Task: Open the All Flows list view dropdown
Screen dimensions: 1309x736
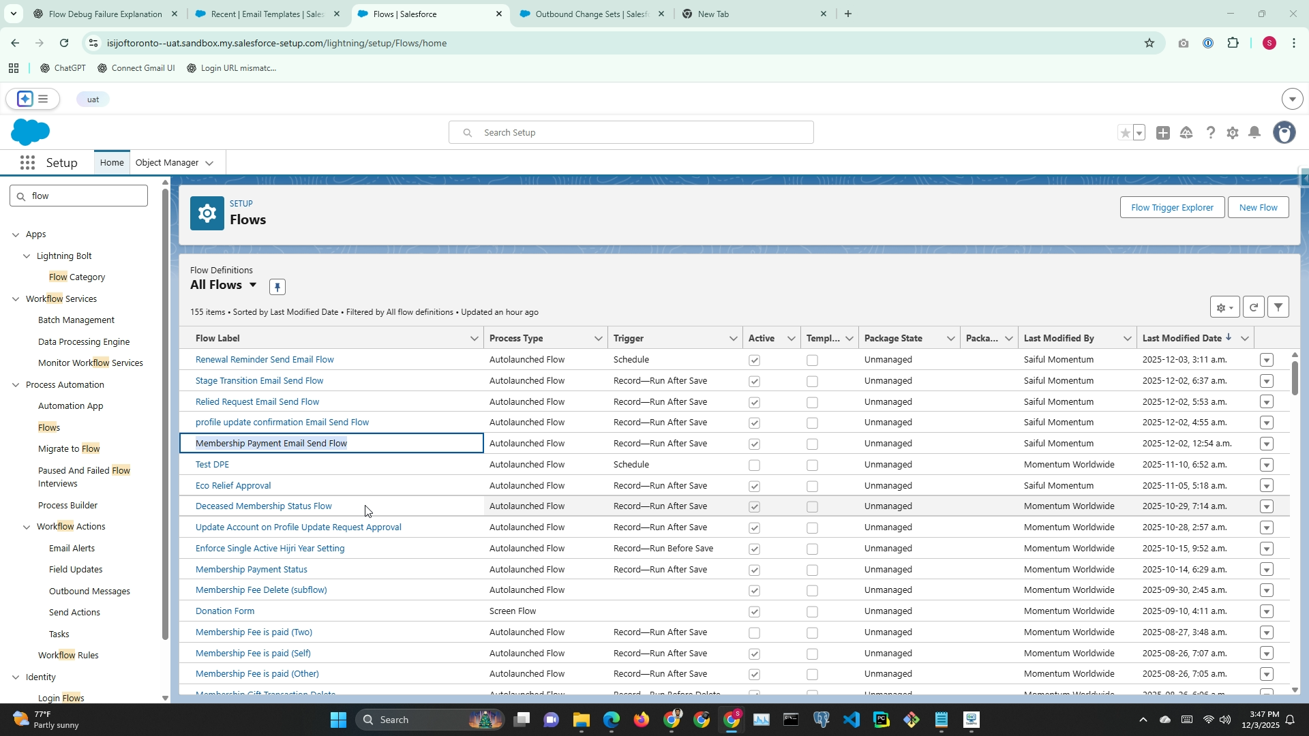Action: 253,285
